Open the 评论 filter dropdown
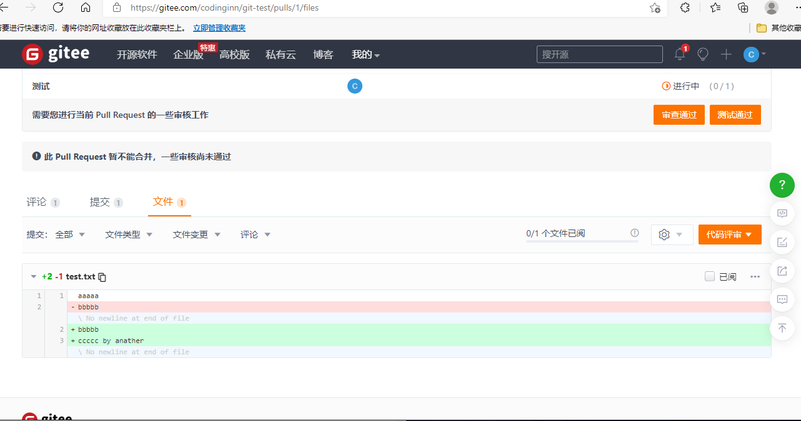Viewport: 801px width, 421px height. click(x=256, y=235)
